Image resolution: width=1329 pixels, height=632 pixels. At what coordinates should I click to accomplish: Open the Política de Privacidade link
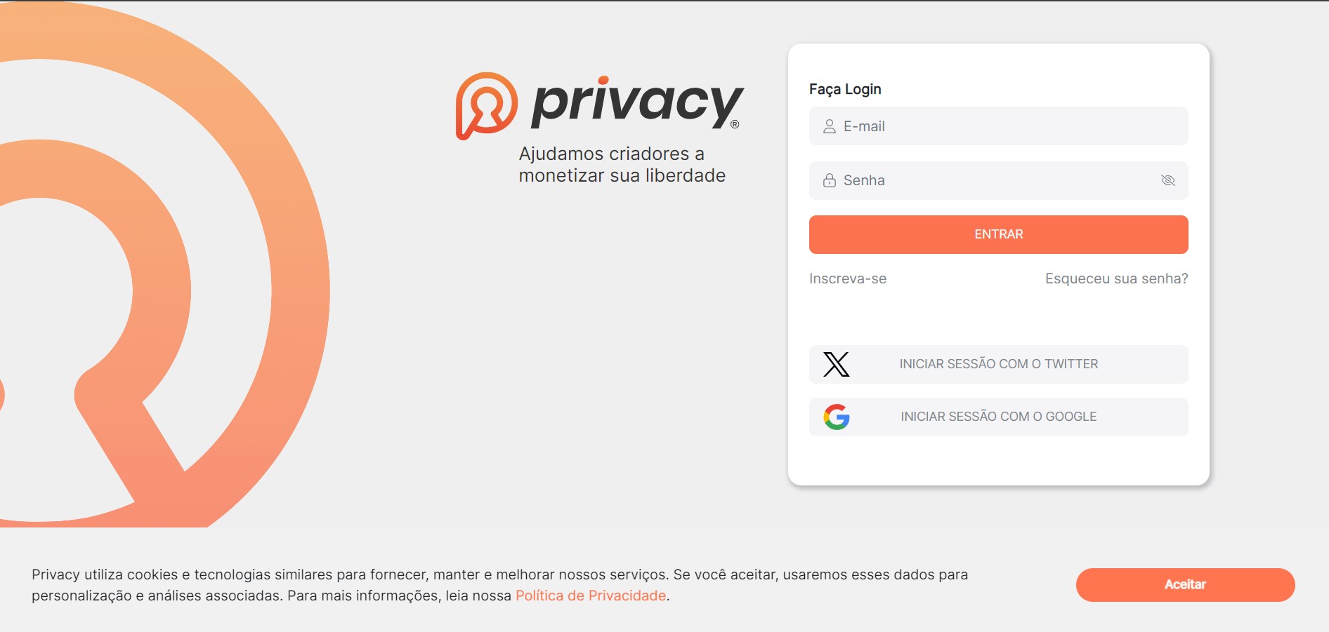coord(591,596)
